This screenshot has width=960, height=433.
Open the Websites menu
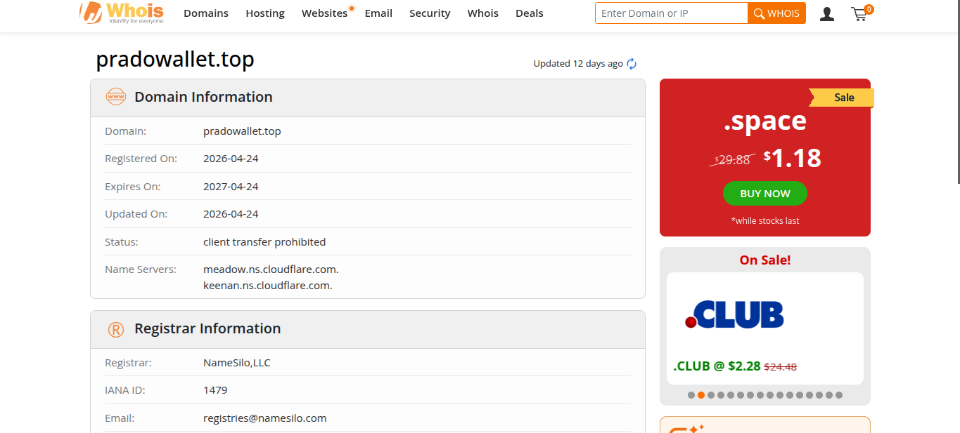pos(325,13)
